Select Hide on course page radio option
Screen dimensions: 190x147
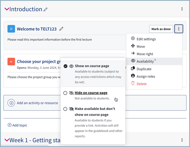tap(65, 93)
